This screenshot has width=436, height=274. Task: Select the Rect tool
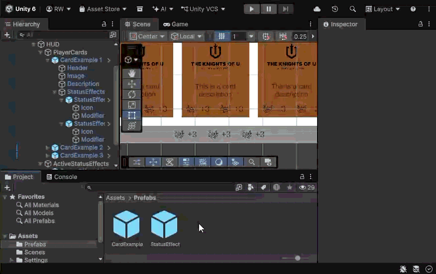[x=132, y=115]
